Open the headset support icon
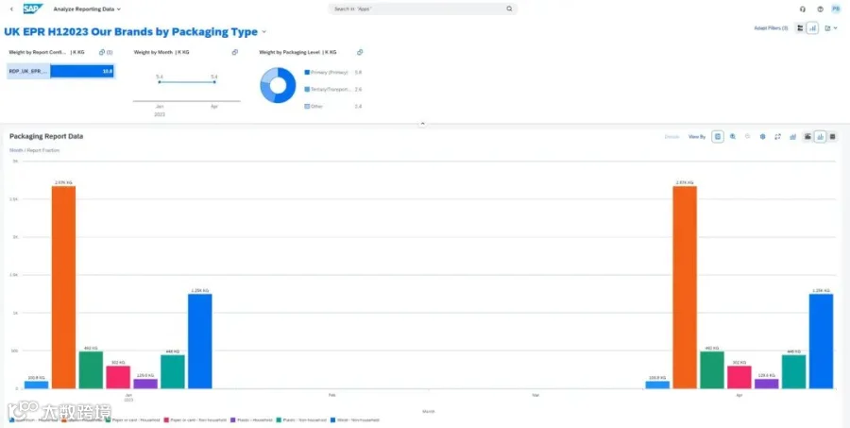 click(x=803, y=9)
